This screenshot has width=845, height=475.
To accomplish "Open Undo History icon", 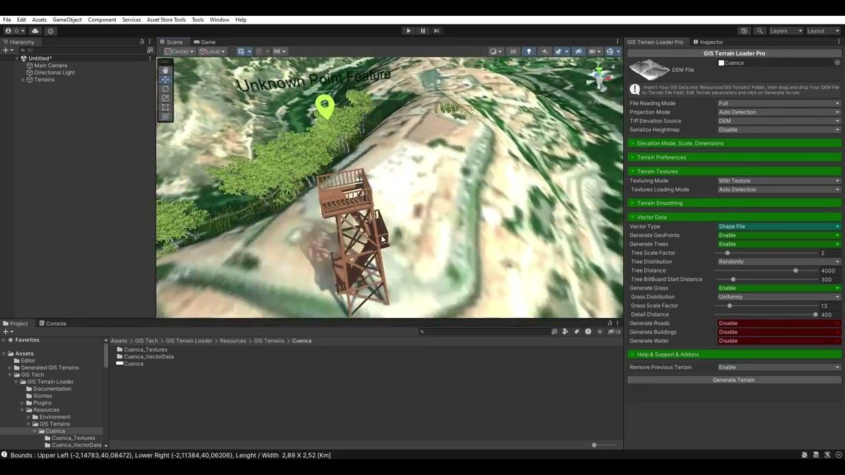I will [744, 30].
